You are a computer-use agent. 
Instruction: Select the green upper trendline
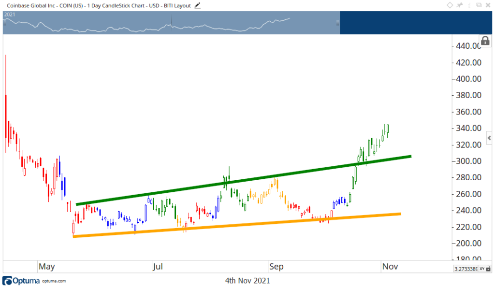[x=244, y=180]
